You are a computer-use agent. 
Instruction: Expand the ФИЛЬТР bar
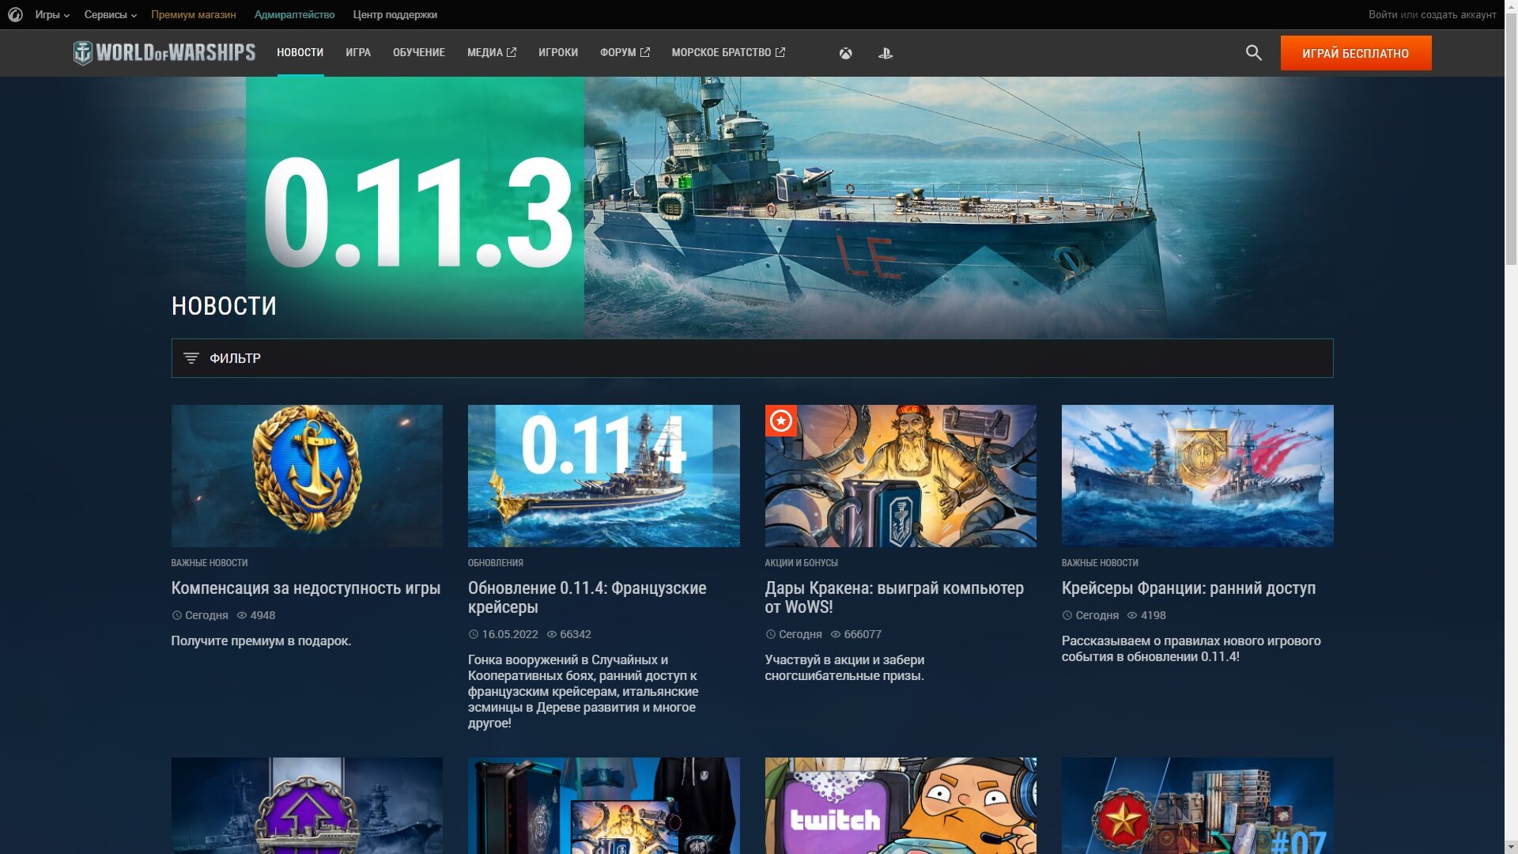coord(752,358)
